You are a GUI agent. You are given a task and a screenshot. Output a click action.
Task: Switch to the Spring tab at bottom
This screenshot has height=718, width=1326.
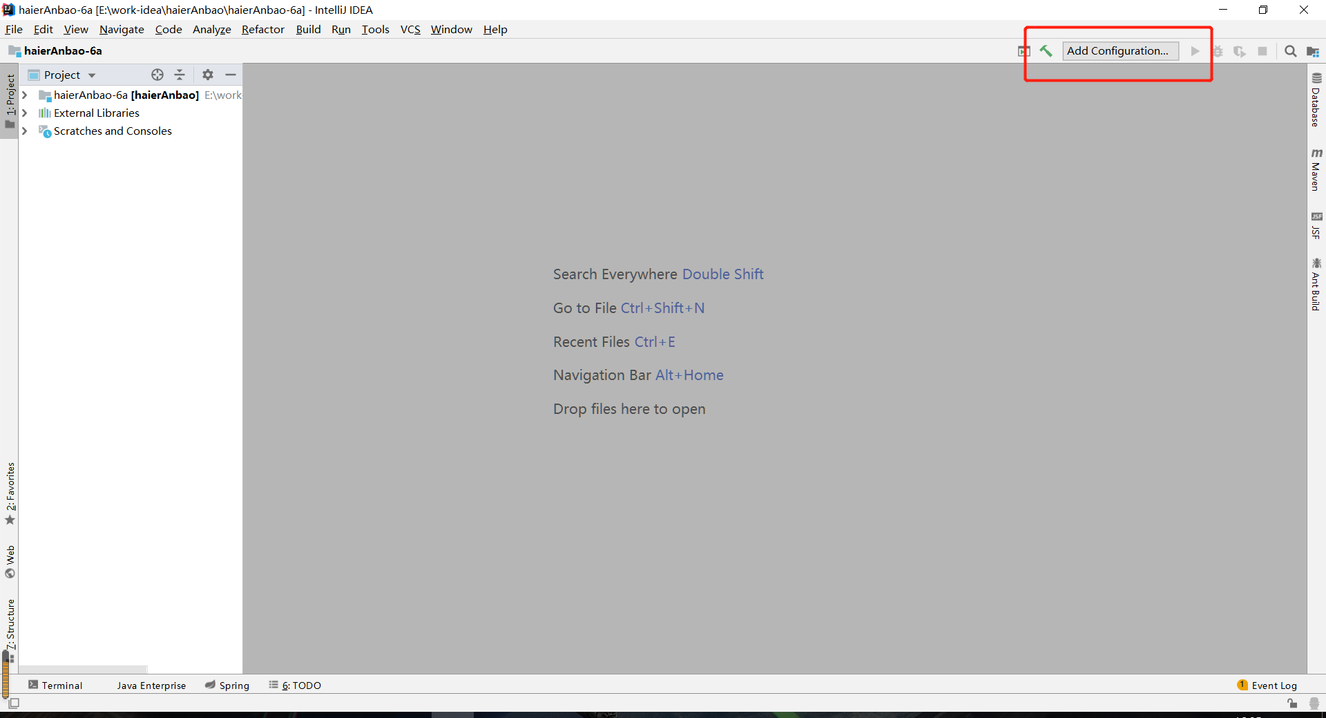pyautogui.click(x=227, y=685)
